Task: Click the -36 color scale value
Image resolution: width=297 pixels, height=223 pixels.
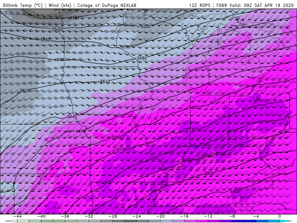Action: pos(65,216)
